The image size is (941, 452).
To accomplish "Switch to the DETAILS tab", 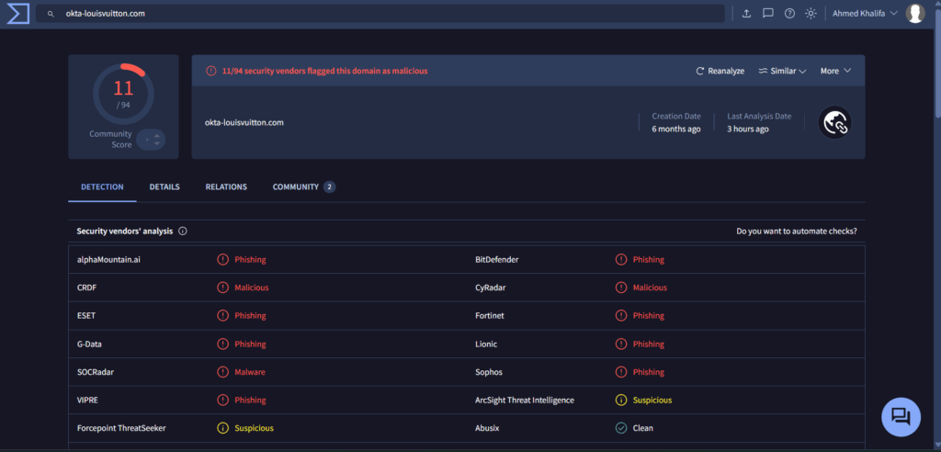I will 164,187.
